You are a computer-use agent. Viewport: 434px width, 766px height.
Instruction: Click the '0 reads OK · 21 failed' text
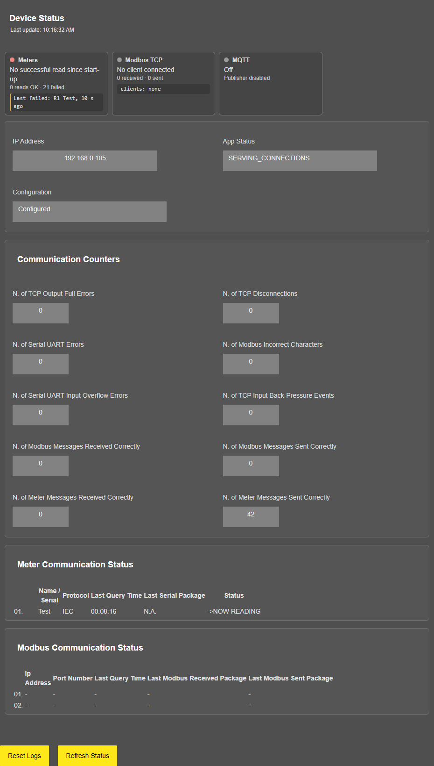click(x=37, y=87)
